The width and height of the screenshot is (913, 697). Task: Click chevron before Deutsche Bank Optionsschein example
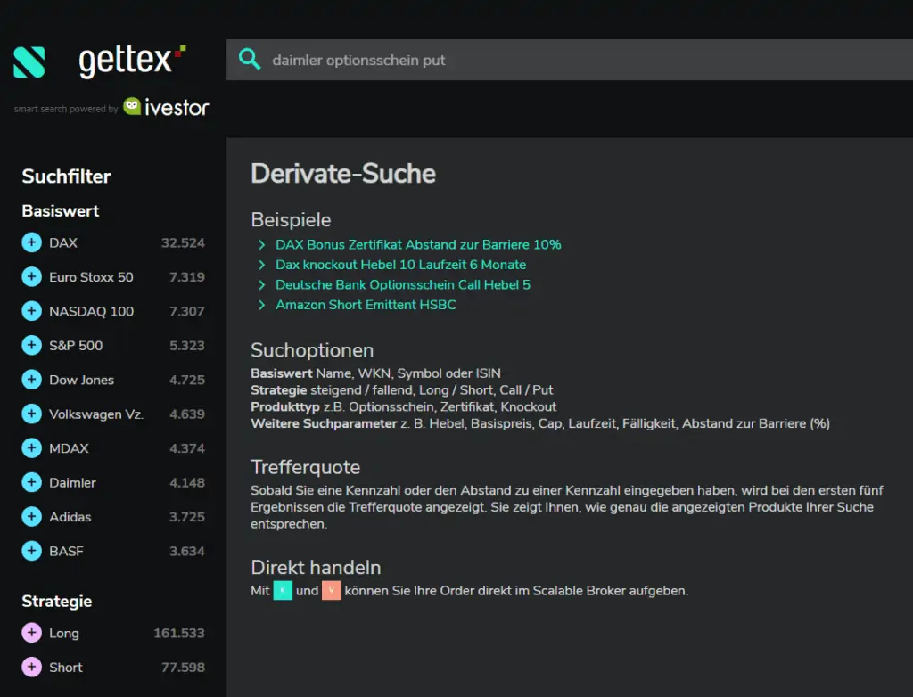point(261,284)
